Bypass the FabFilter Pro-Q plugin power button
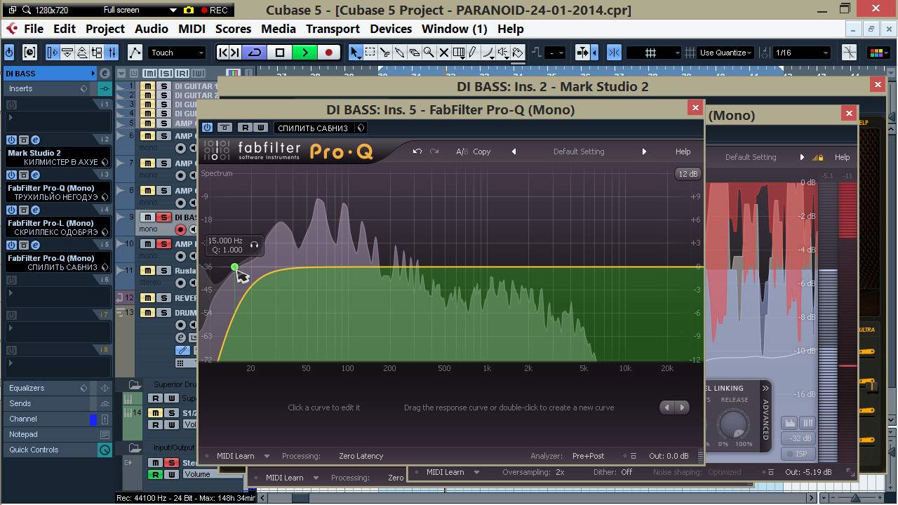This screenshot has width=898, height=505. tap(208, 128)
